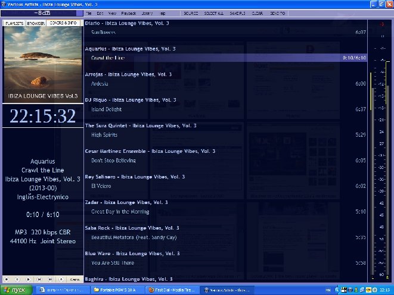The width and height of the screenshot is (394, 295).
Task: Select the track Island Delight
Action: [x=225, y=109]
